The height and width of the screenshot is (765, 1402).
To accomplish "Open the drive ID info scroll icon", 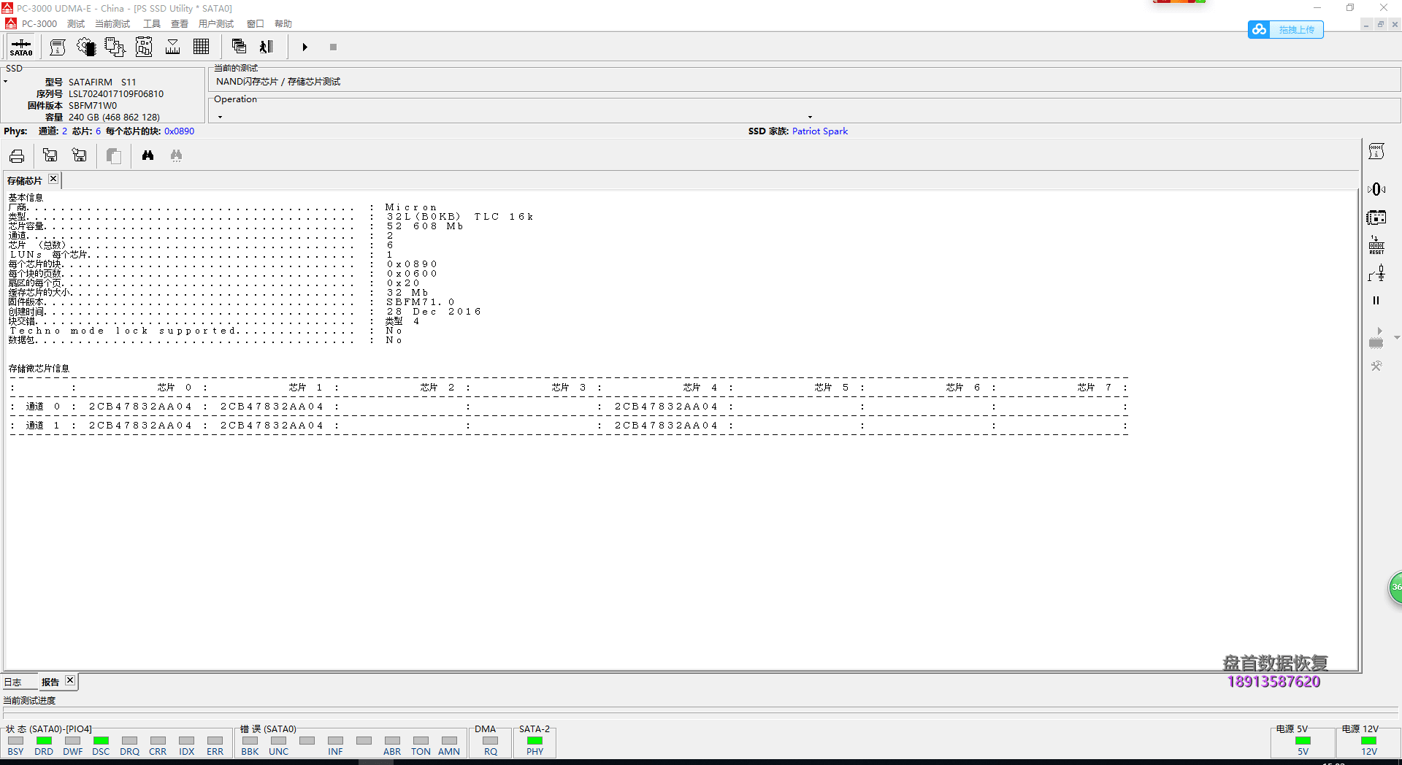I will pos(58,47).
